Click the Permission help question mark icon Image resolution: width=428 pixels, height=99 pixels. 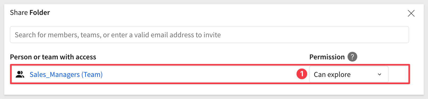tap(352, 57)
